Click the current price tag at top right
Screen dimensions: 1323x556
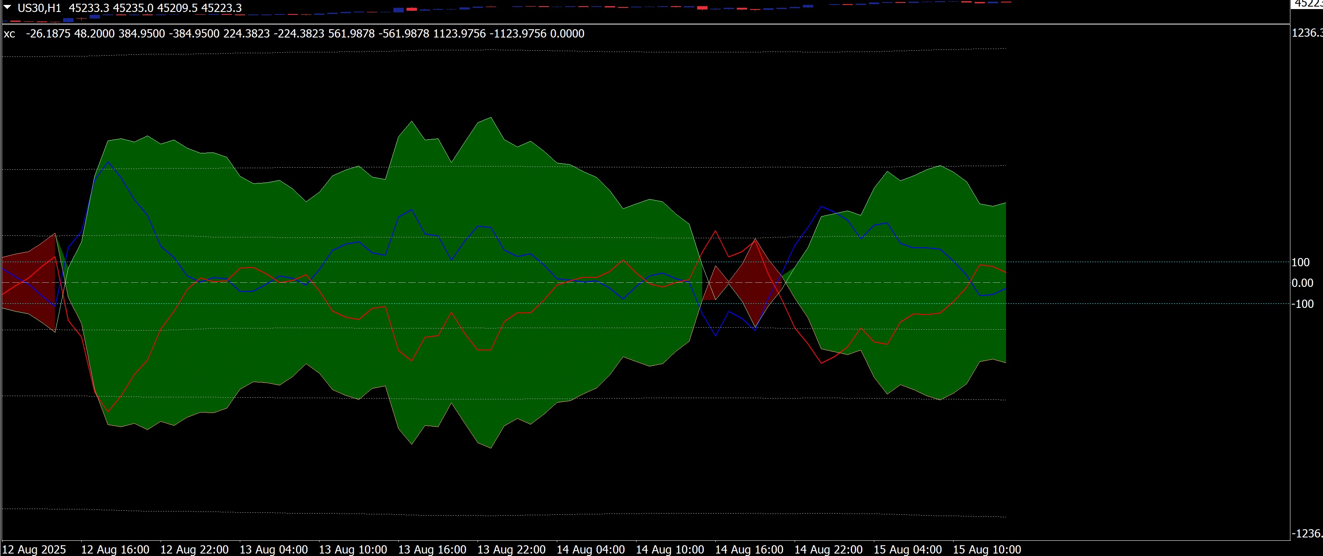coord(1307,4)
